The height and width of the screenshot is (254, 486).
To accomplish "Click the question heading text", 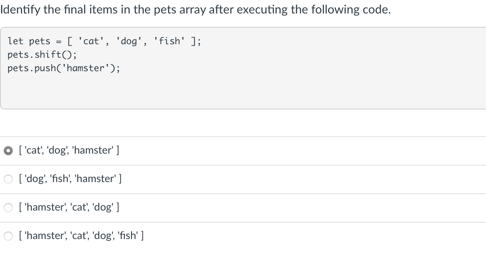I will (195, 9).
